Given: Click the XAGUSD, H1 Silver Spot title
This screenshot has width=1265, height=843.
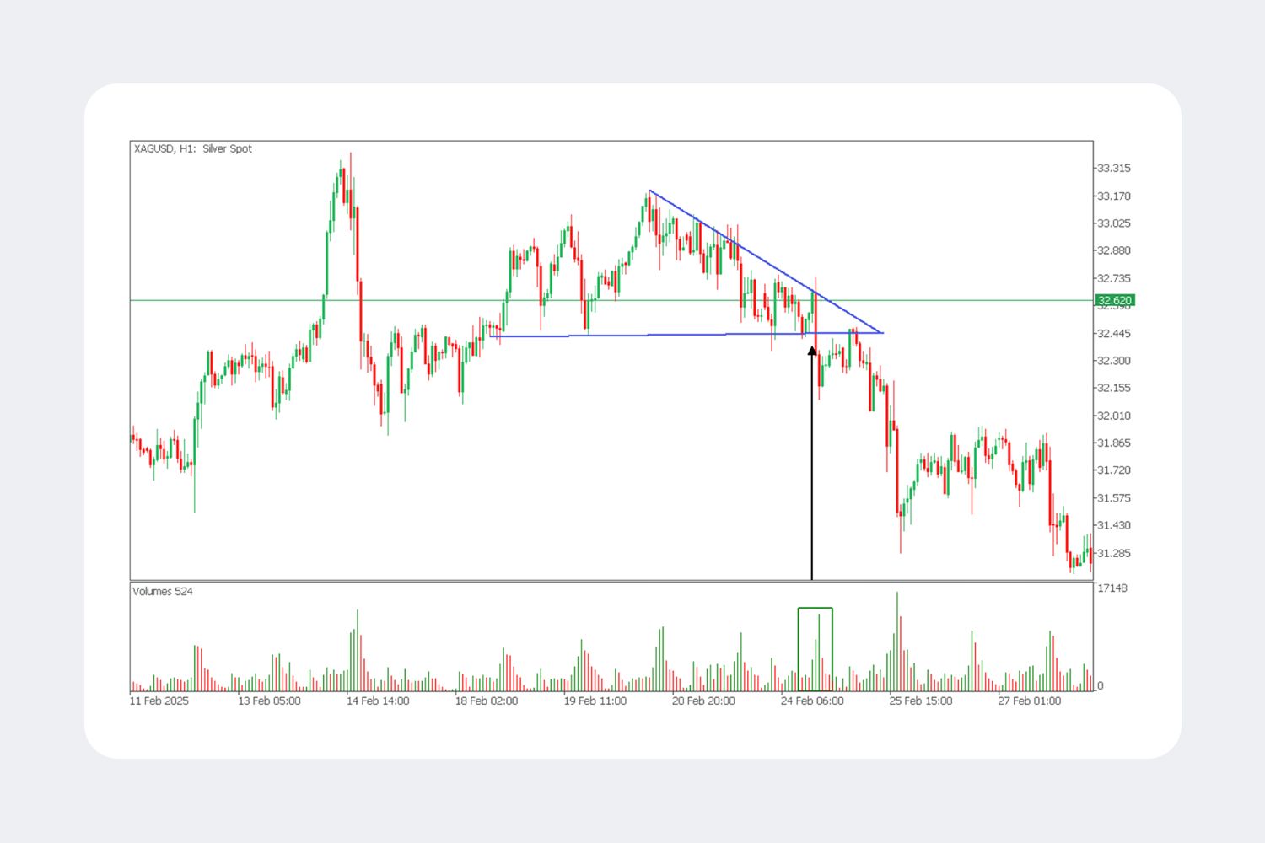Looking at the screenshot, I should click(x=193, y=148).
